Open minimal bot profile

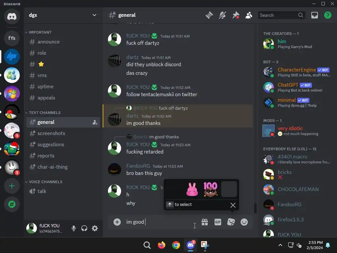pyautogui.click(x=297, y=102)
